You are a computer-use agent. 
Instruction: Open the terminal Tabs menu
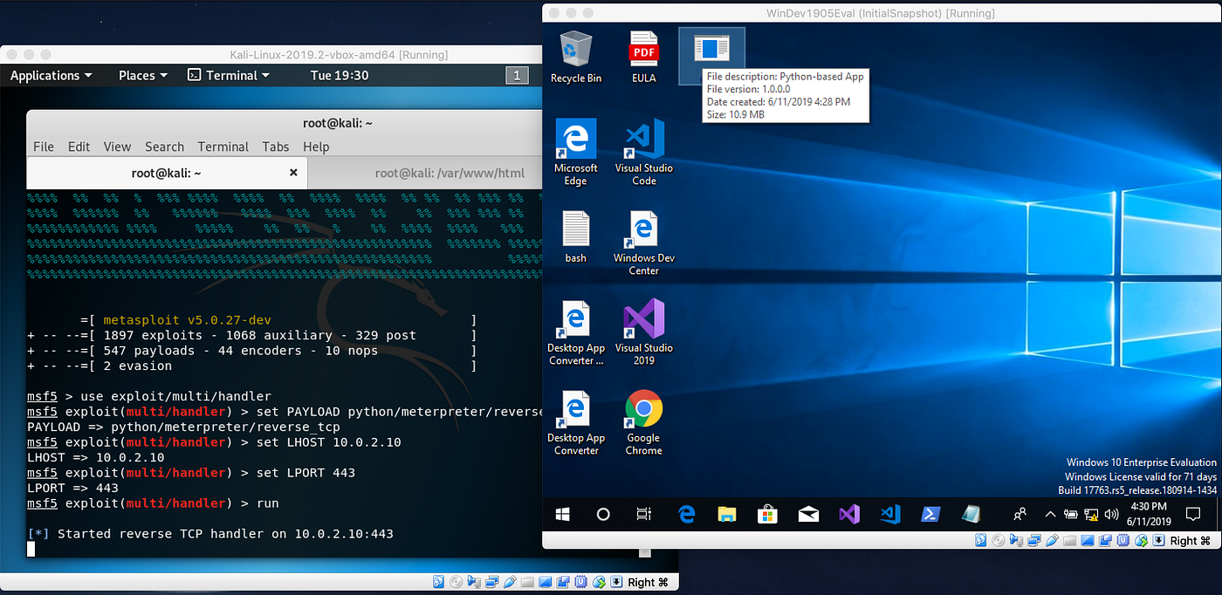[276, 147]
